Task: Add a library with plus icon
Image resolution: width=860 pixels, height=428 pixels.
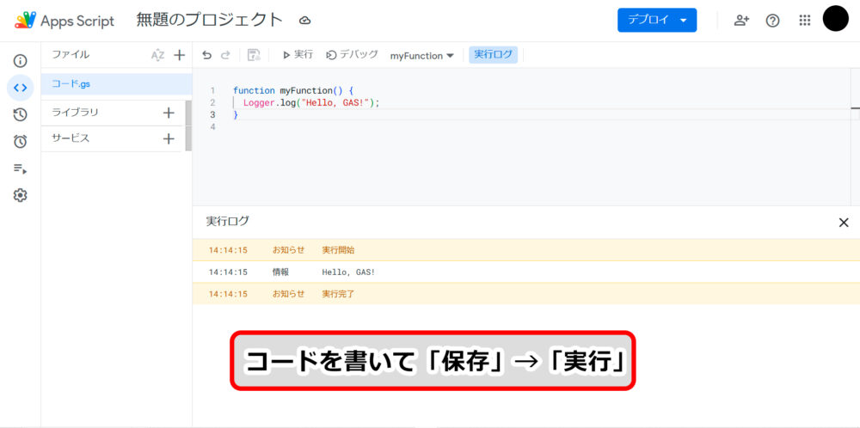Action: (169, 113)
